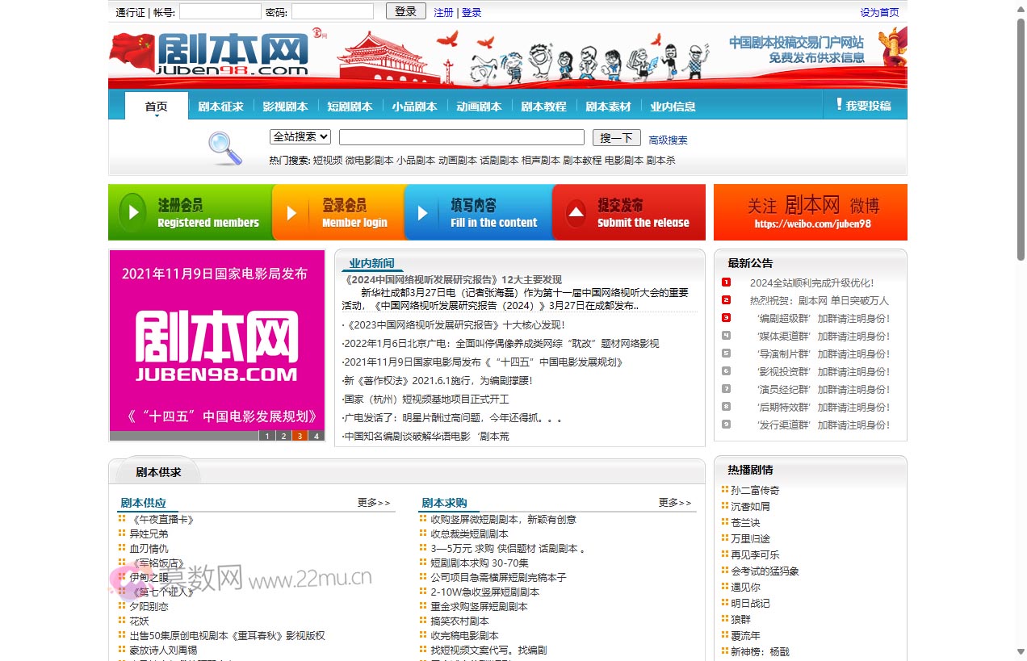Open the 全站搜索 scope dropdown
The height and width of the screenshot is (661, 1027).
300,137
